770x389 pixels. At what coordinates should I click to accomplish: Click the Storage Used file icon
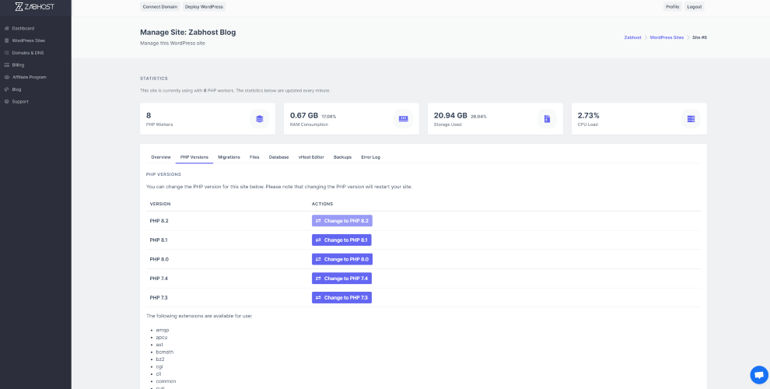coord(547,119)
